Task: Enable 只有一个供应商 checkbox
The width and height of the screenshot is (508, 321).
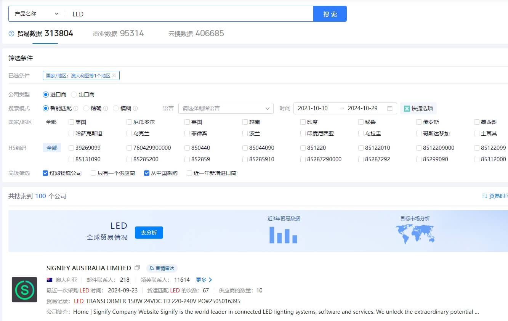Action: click(93, 173)
